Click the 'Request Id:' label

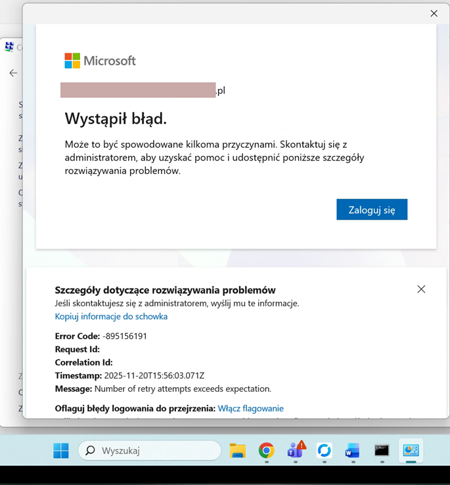click(78, 349)
